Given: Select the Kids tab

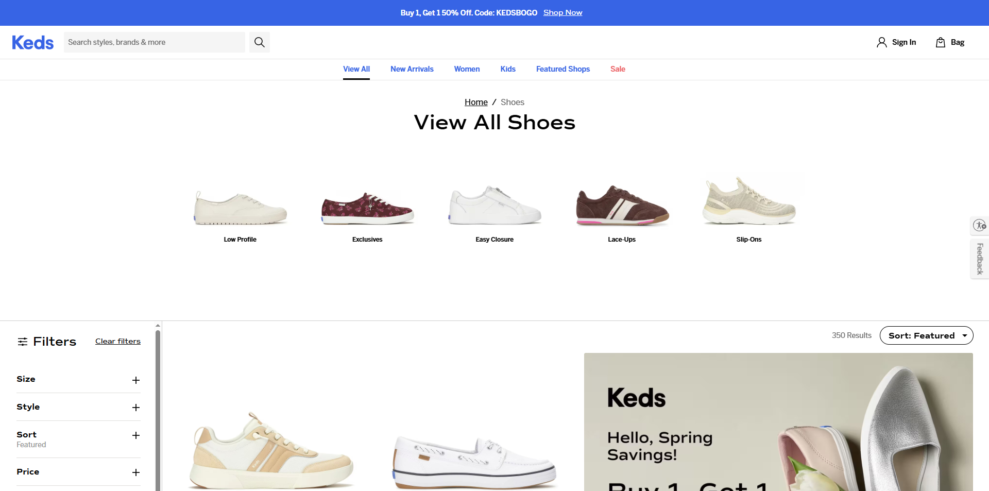Looking at the screenshot, I should click(x=507, y=69).
